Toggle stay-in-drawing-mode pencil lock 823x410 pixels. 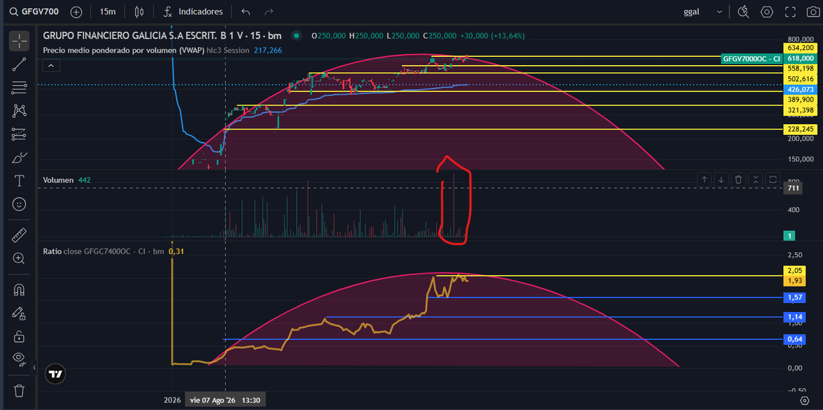pos(19,313)
